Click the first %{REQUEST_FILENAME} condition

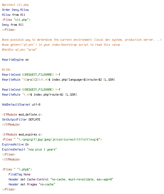coord(38,75)
